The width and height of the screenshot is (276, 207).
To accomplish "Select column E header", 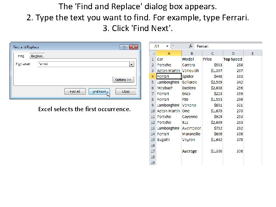I will pyautogui.click(x=253, y=53).
